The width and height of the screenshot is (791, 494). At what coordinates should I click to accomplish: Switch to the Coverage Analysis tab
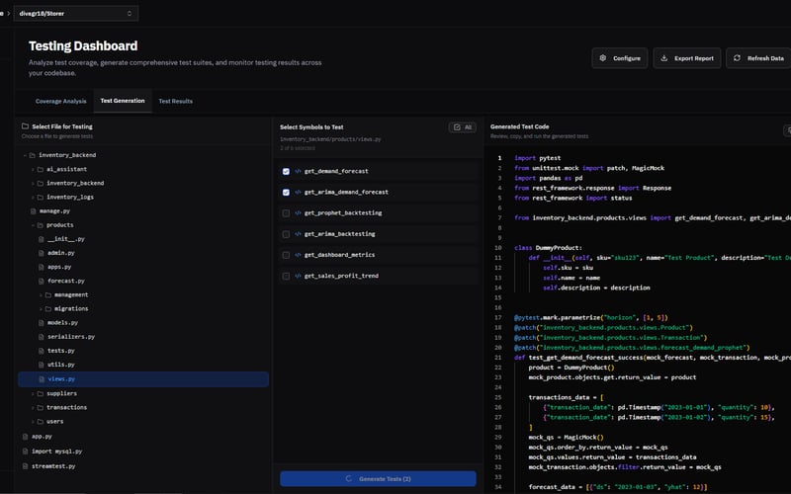pyautogui.click(x=60, y=102)
